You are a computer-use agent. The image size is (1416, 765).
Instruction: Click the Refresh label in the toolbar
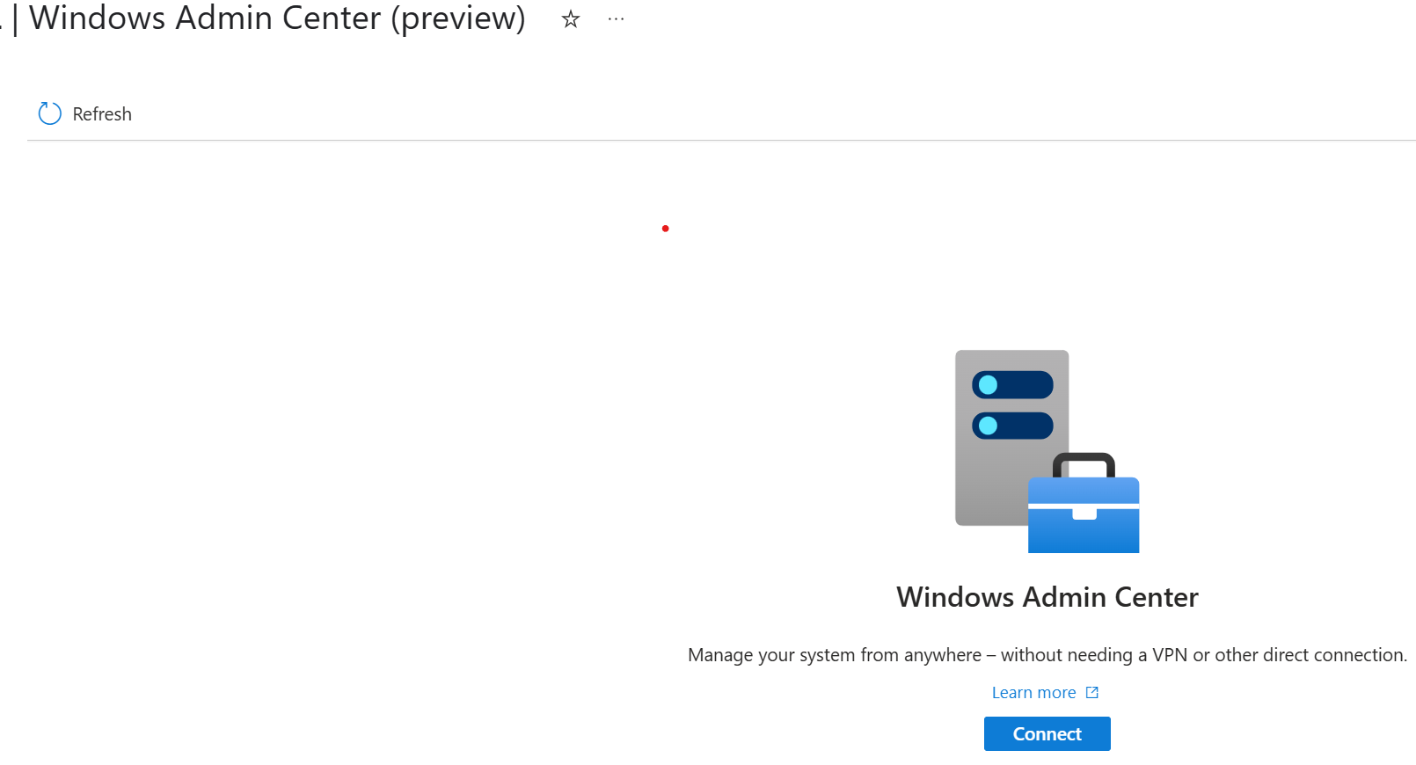tap(102, 114)
